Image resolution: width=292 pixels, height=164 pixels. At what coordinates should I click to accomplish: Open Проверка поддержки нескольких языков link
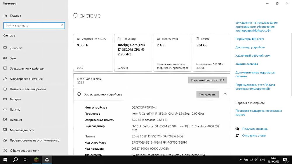pyautogui.click(x=258, y=113)
